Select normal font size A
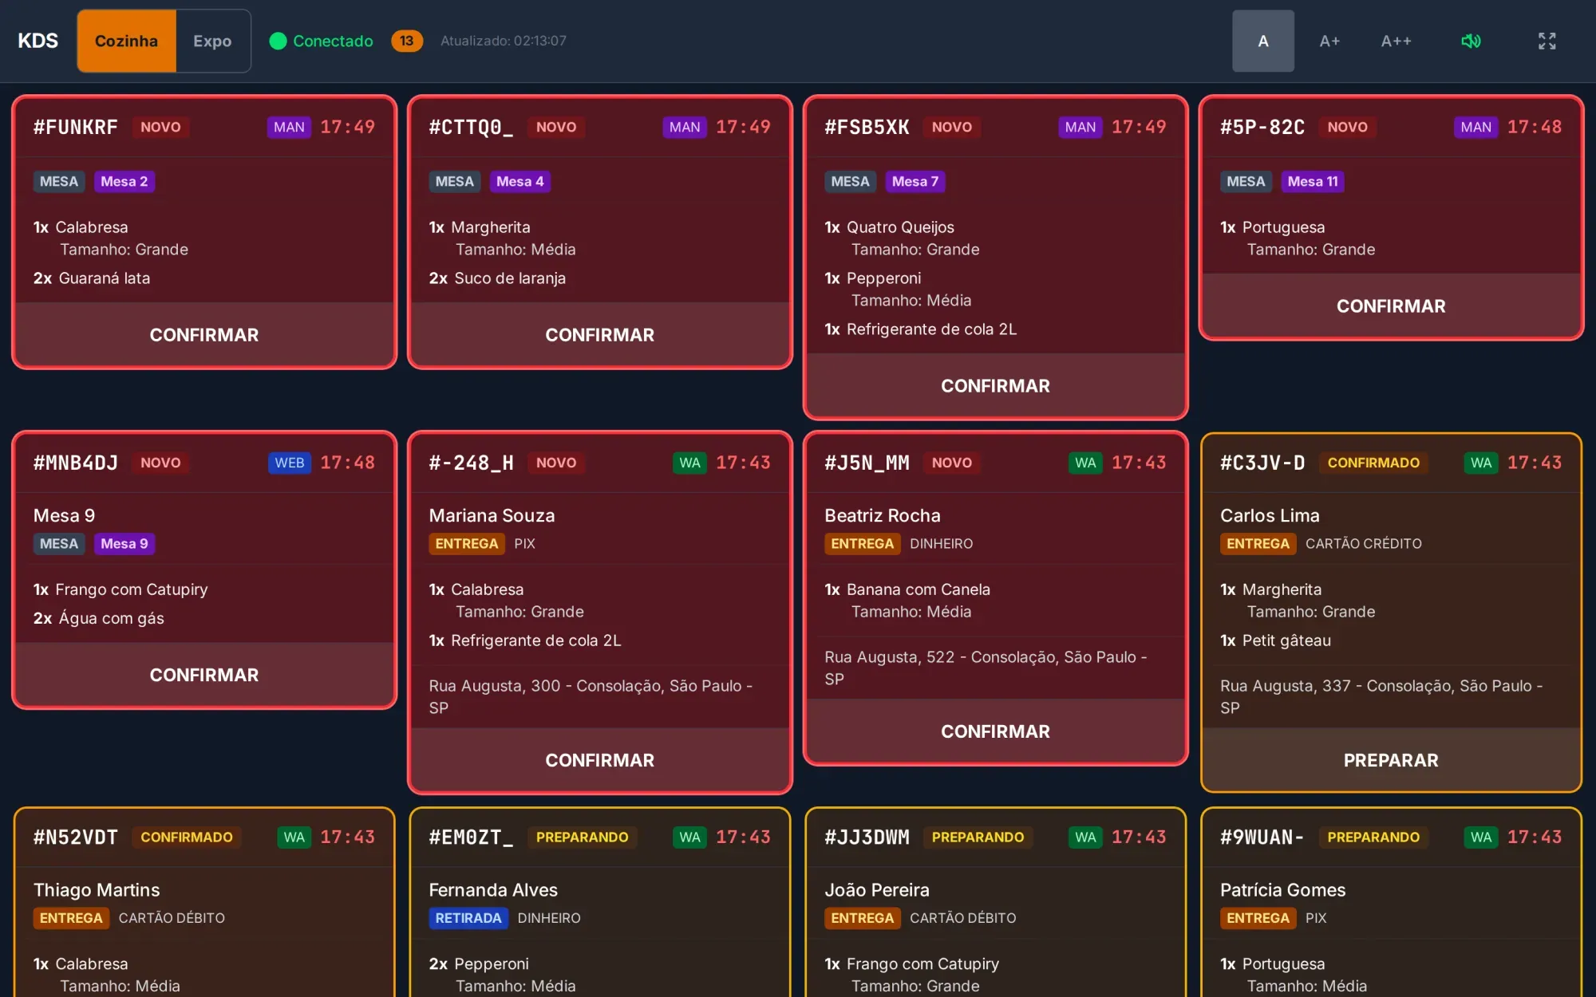Image resolution: width=1596 pixels, height=997 pixels. pyautogui.click(x=1263, y=41)
